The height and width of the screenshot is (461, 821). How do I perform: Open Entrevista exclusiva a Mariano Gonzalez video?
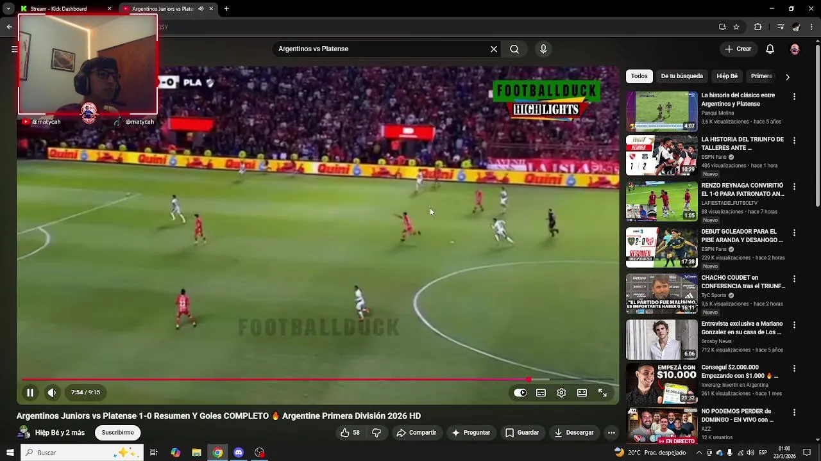pos(741,328)
